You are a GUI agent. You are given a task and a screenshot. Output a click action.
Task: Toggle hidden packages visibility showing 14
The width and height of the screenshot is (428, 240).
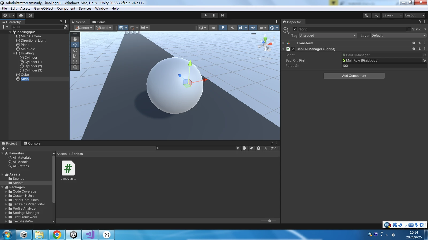coord(274,148)
